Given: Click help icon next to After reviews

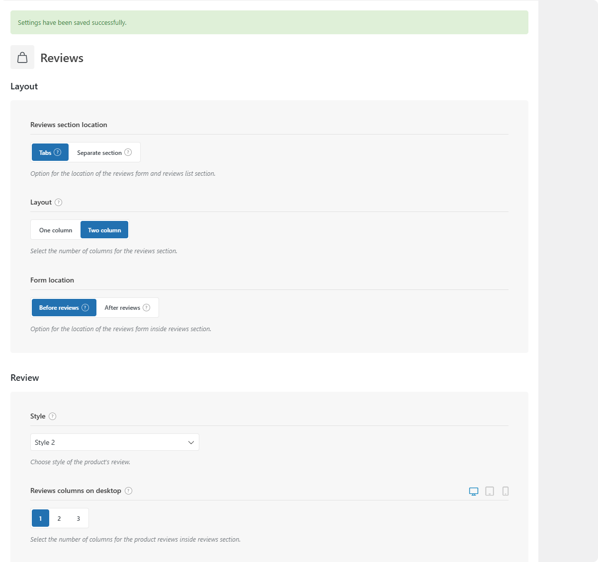Looking at the screenshot, I should tap(147, 307).
